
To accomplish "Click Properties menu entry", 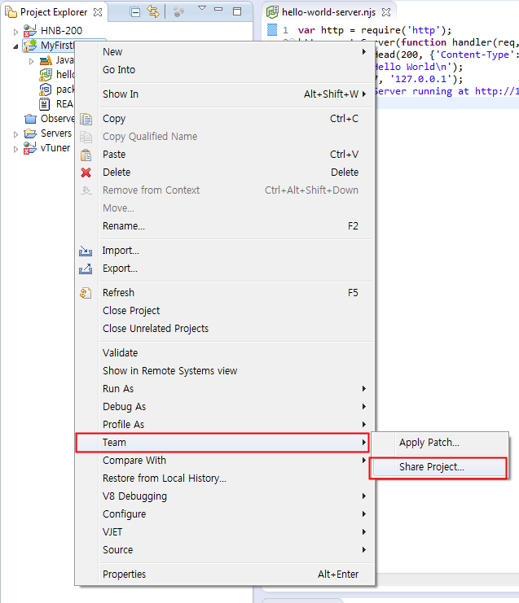I will pyautogui.click(x=225, y=575).
